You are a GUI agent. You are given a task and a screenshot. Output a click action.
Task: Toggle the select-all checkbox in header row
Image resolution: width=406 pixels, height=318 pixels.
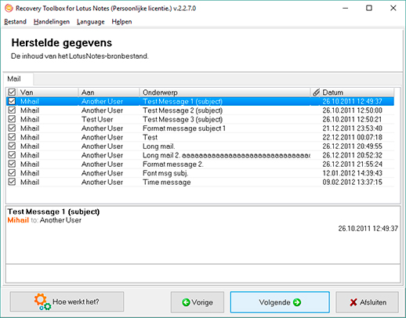pos(12,92)
